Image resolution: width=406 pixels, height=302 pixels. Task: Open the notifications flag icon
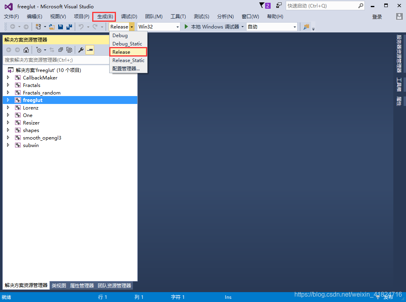pyautogui.click(x=262, y=6)
